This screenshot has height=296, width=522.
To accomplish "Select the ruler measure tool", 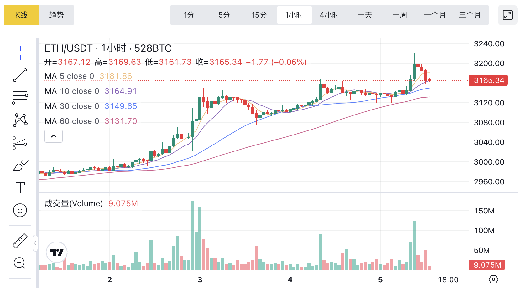I will [20, 241].
